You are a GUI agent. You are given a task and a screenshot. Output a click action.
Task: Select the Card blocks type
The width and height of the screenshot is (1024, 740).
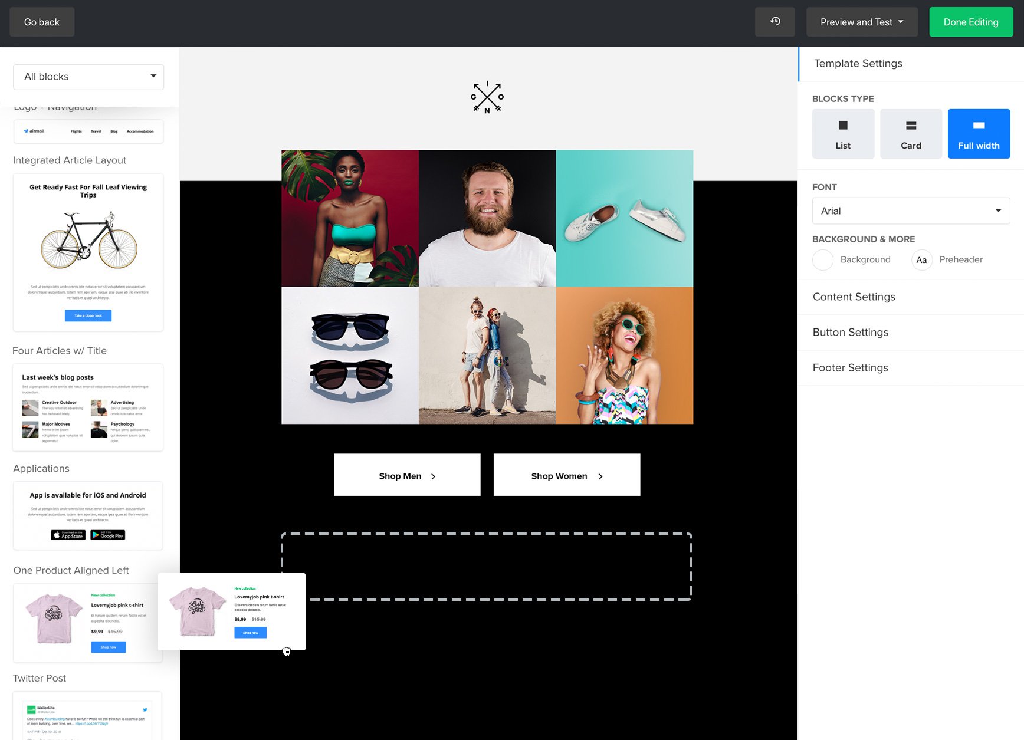click(x=911, y=134)
